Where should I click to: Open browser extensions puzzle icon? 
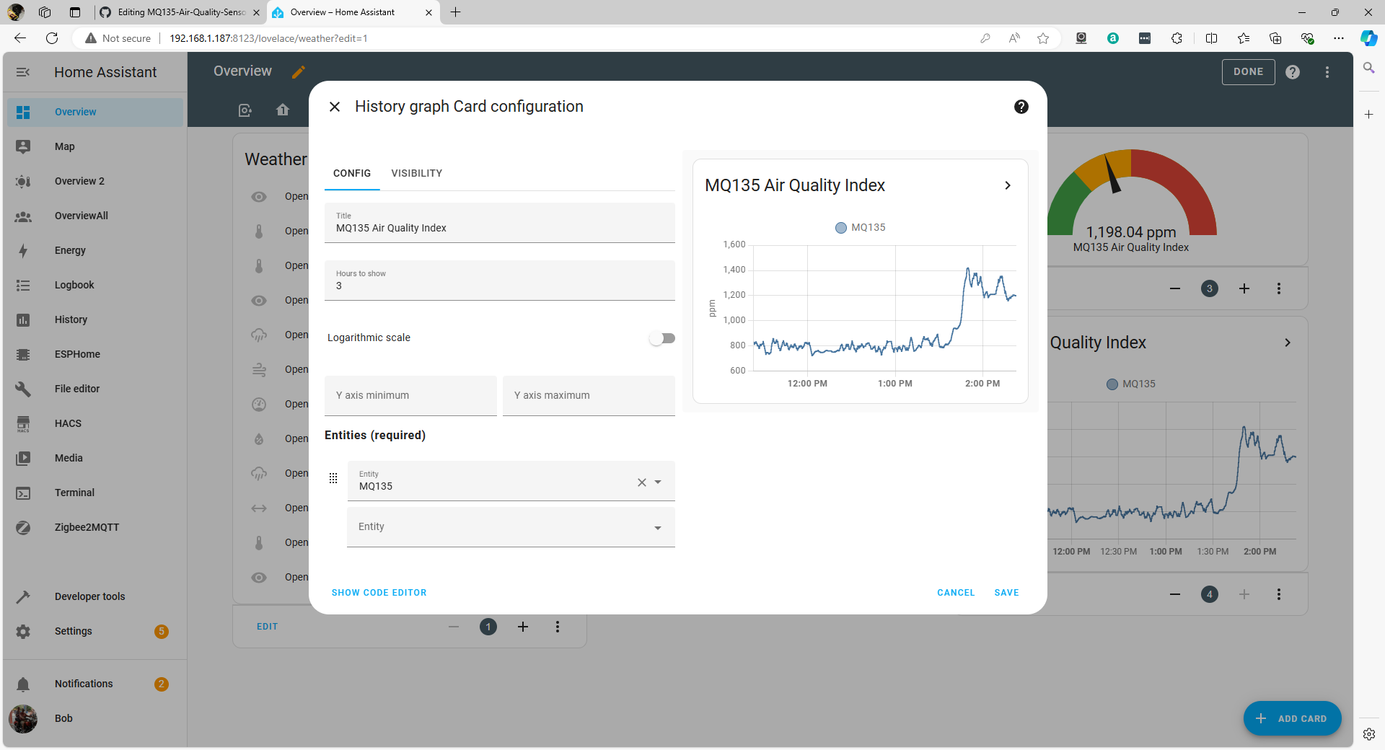pyautogui.click(x=1177, y=38)
